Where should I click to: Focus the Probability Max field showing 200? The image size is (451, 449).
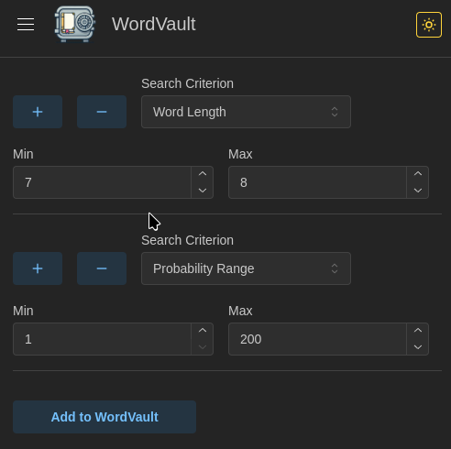[317, 339]
